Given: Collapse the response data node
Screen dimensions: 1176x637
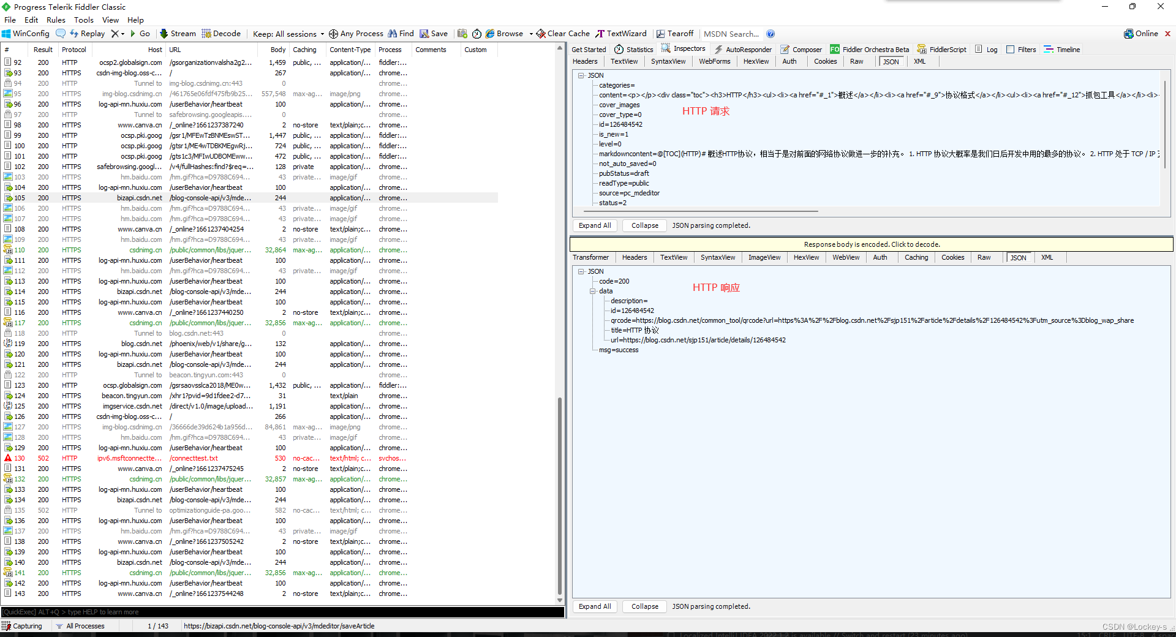Looking at the screenshot, I should coord(592,291).
